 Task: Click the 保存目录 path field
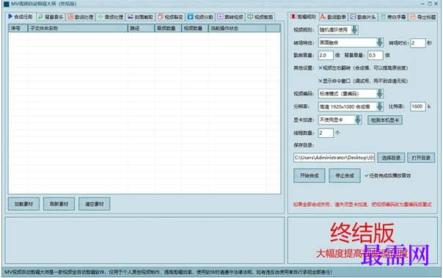334,158
